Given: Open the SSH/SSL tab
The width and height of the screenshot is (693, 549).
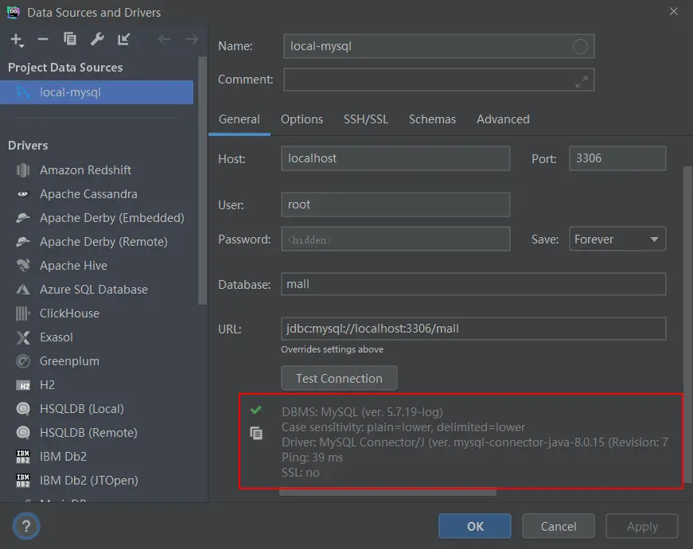Looking at the screenshot, I should point(366,119).
